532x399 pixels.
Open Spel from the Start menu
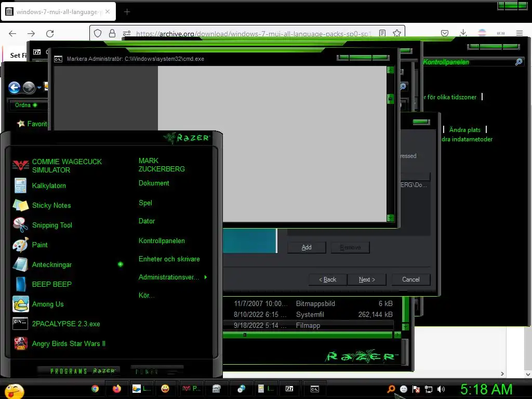(x=145, y=203)
